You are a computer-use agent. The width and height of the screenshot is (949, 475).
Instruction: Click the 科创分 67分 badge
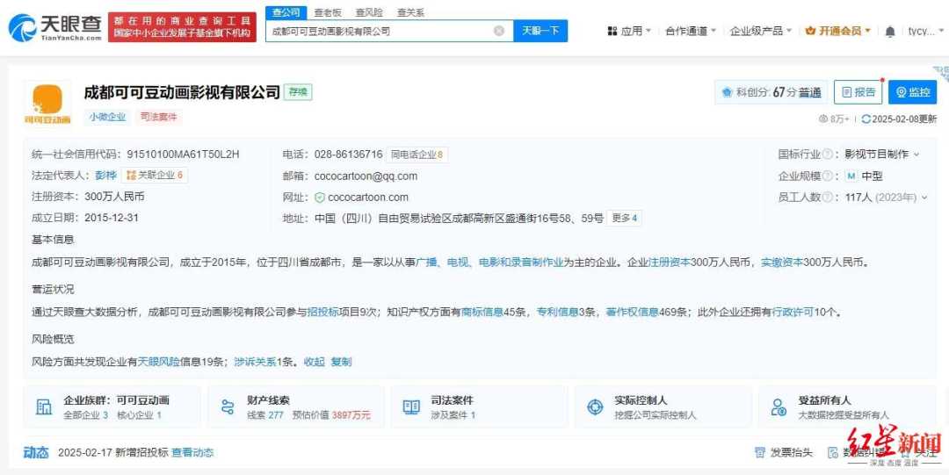pos(772,92)
